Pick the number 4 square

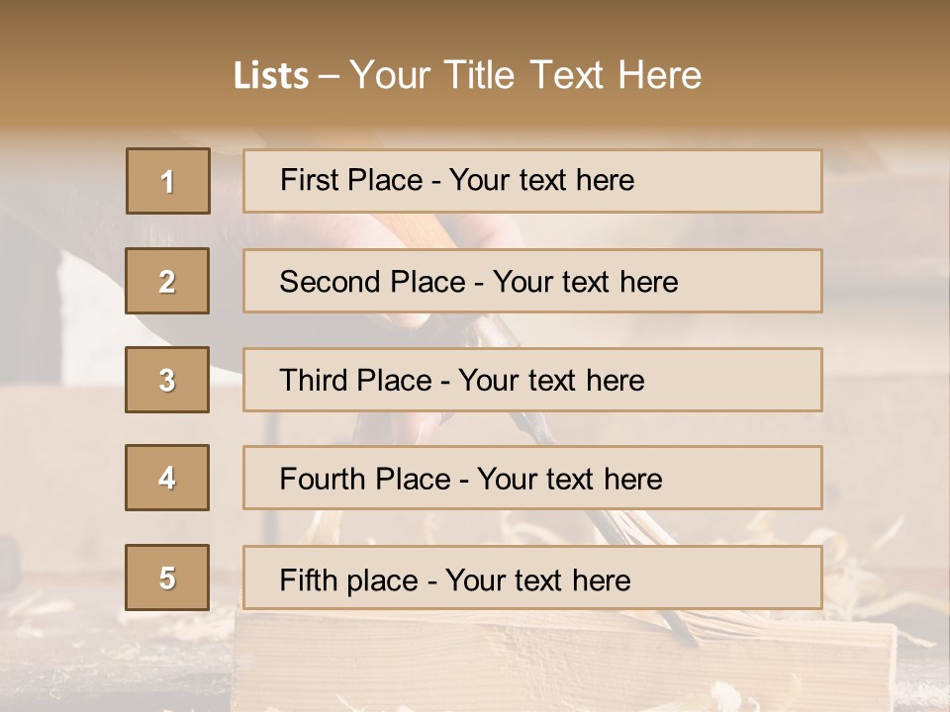pyautogui.click(x=167, y=478)
